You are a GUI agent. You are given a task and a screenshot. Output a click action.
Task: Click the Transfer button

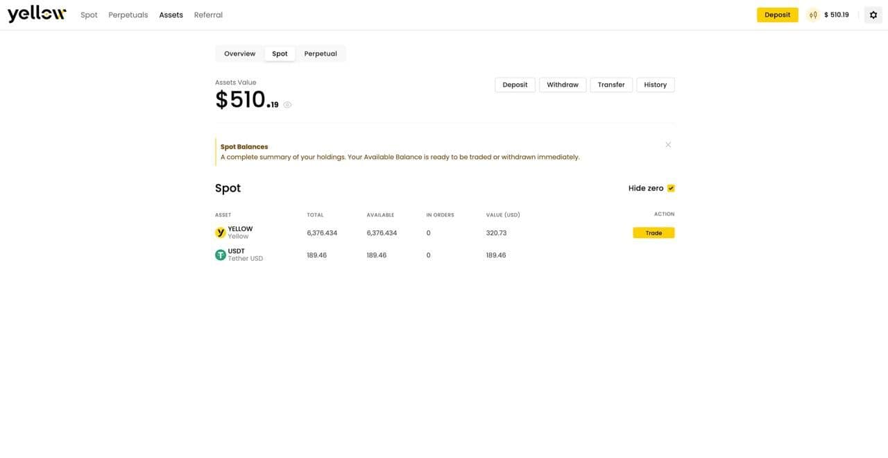click(611, 85)
